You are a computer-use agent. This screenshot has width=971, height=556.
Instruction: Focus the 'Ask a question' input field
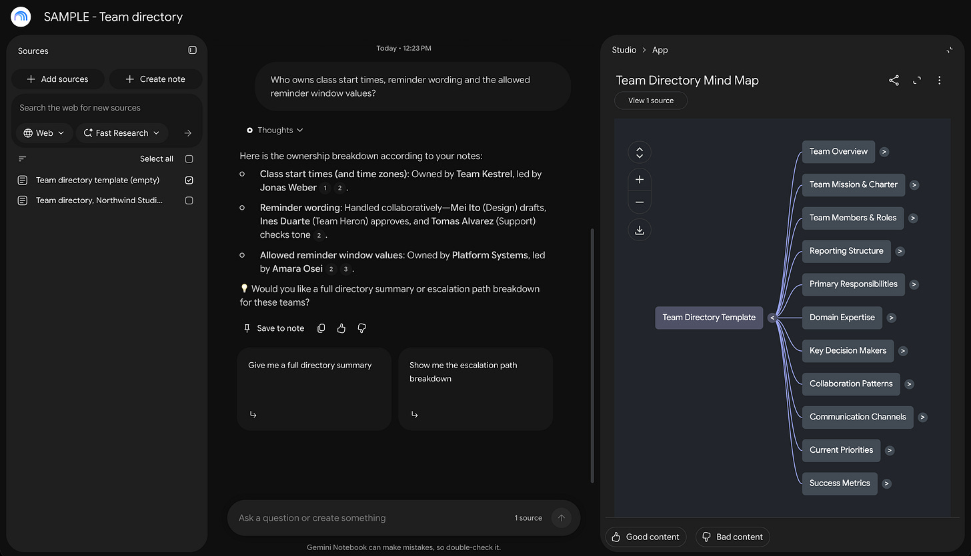(x=370, y=518)
